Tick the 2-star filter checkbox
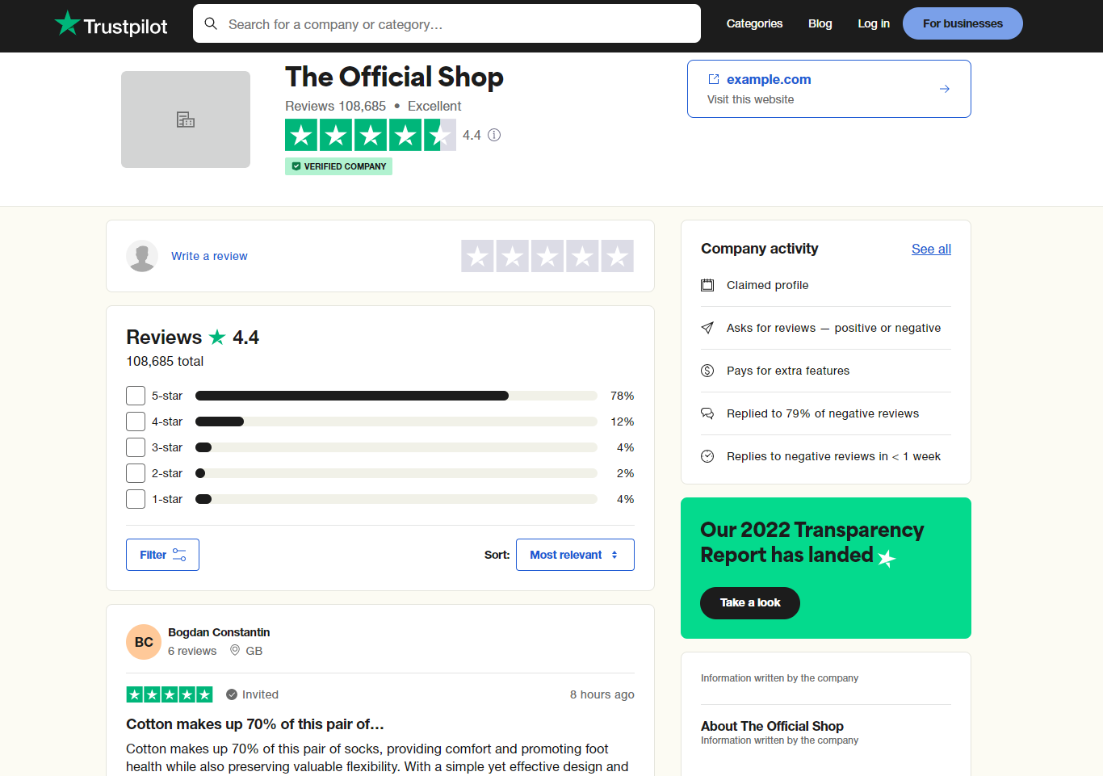Viewport: 1103px width, 776px height. (x=136, y=473)
